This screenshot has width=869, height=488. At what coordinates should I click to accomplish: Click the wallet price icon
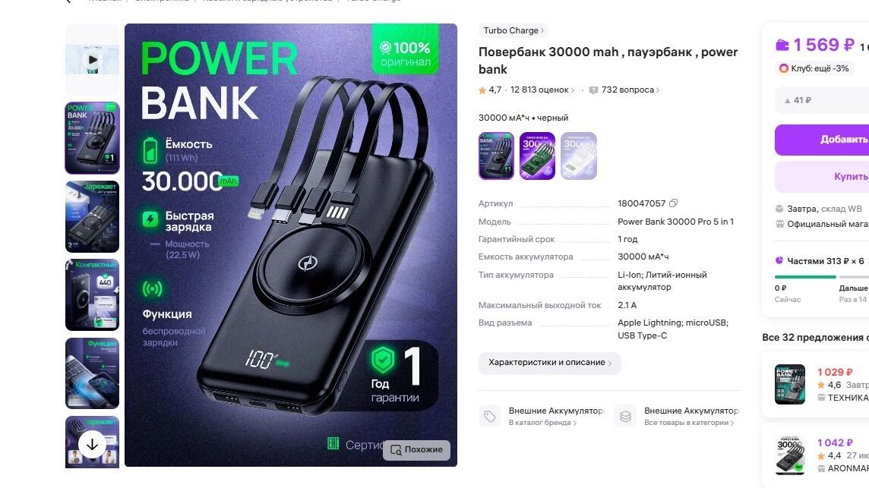pos(782,45)
